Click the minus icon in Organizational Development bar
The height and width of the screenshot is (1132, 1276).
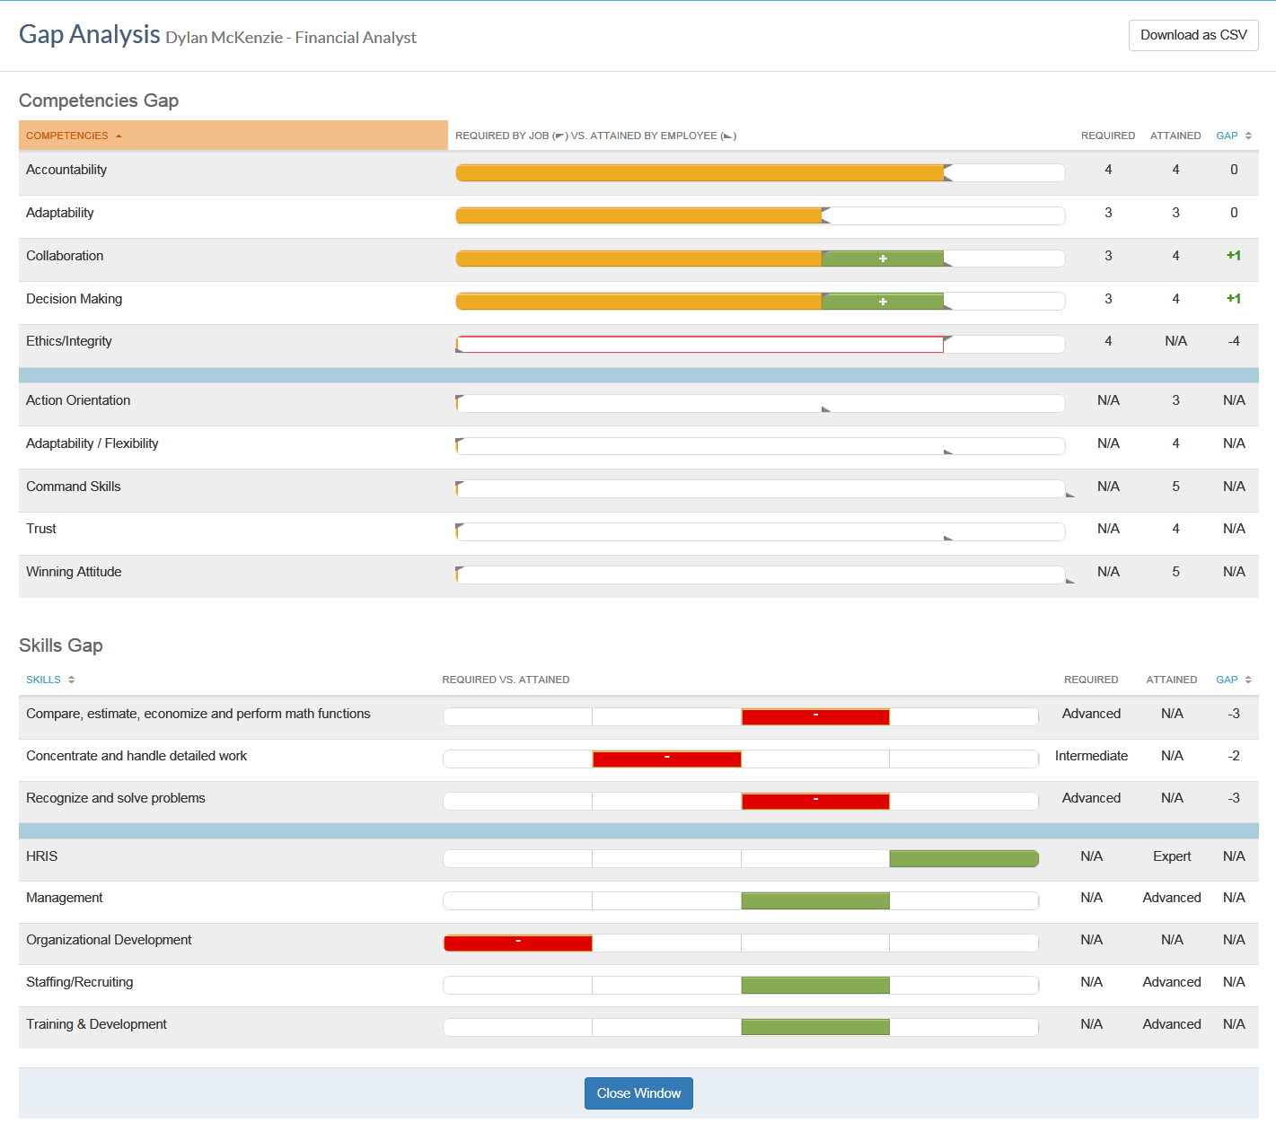pyautogui.click(x=518, y=942)
